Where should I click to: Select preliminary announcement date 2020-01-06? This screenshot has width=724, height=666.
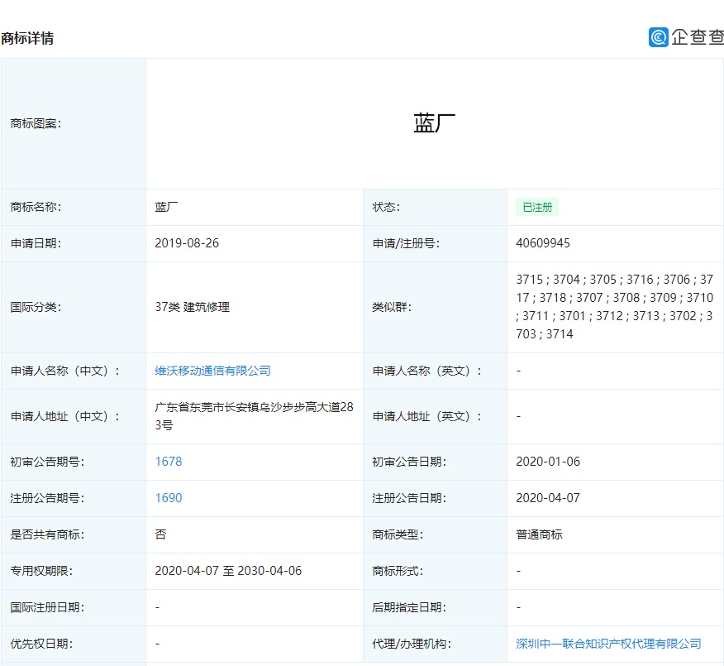[548, 462]
